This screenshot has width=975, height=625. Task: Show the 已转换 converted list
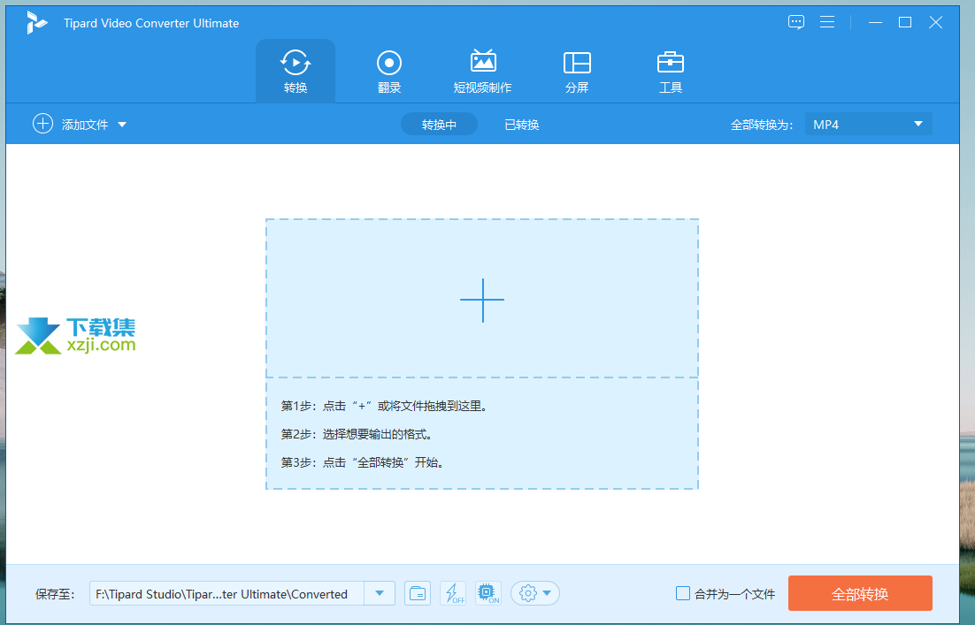coord(522,125)
